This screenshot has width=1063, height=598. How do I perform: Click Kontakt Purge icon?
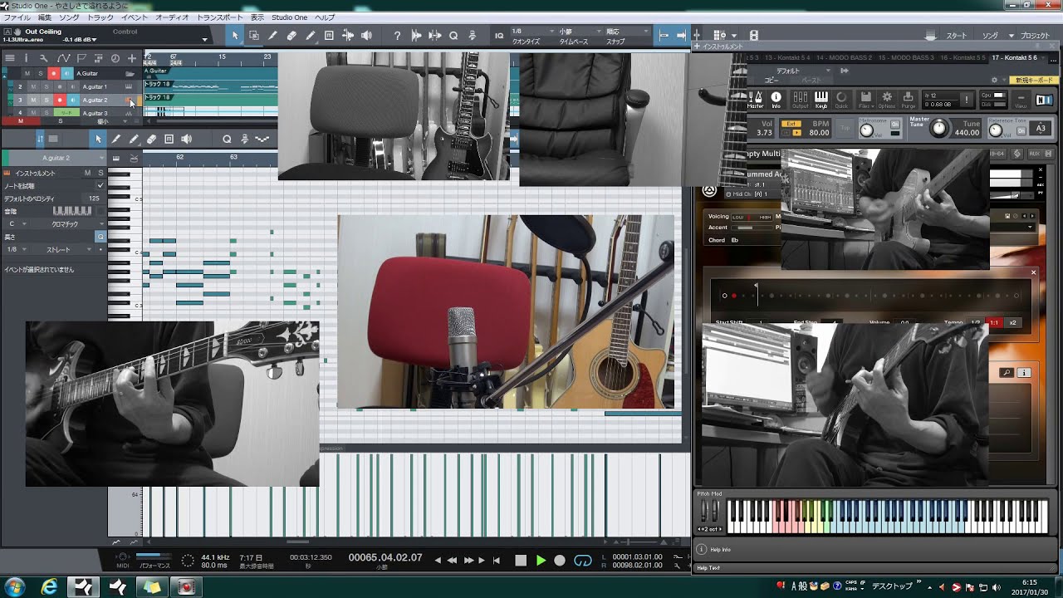point(909,99)
